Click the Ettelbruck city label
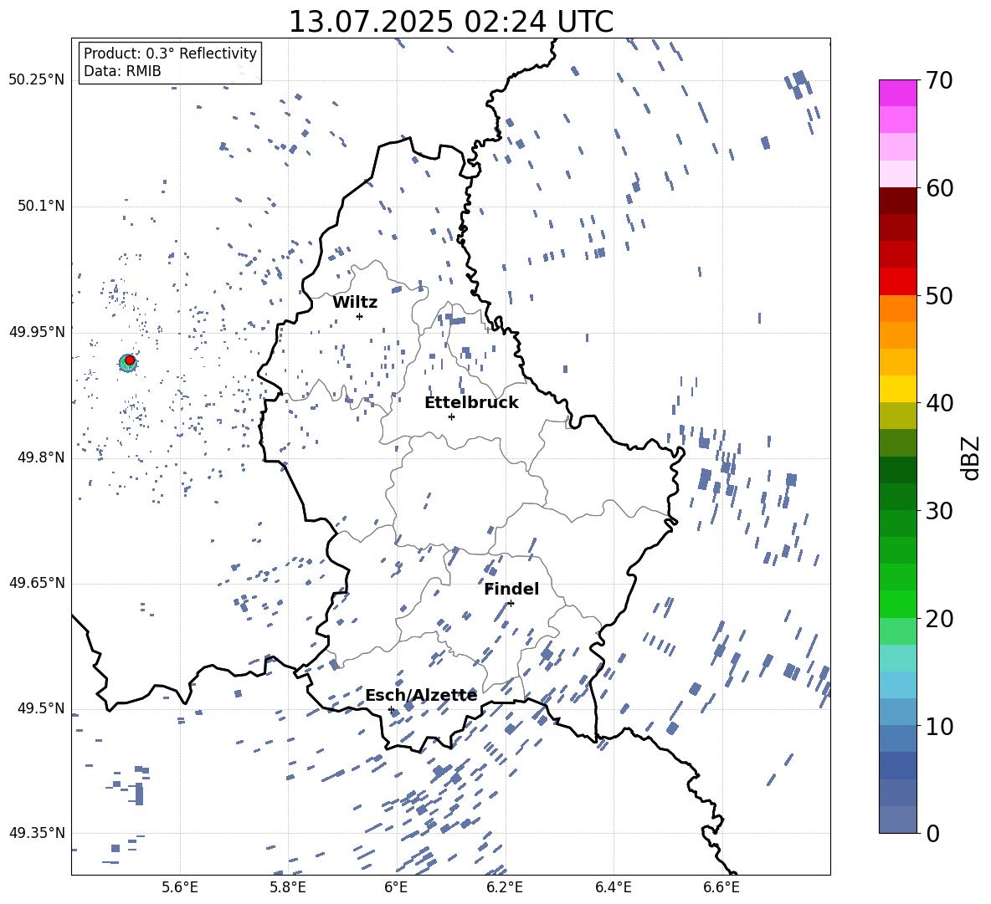 click(471, 403)
